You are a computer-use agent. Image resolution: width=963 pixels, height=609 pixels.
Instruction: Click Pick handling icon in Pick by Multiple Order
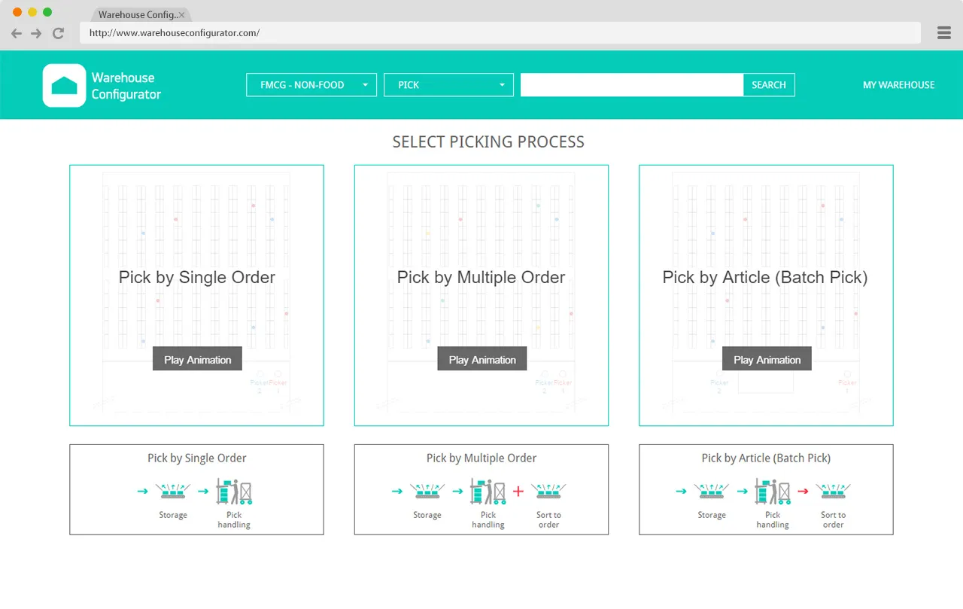[x=488, y=491]
